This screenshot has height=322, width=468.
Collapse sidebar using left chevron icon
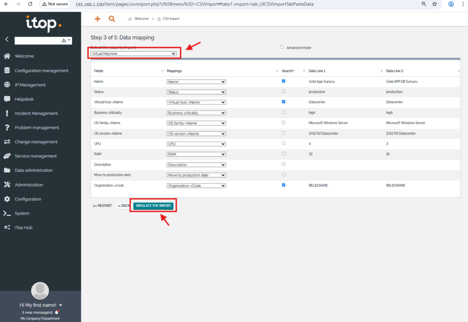(7, 40)
